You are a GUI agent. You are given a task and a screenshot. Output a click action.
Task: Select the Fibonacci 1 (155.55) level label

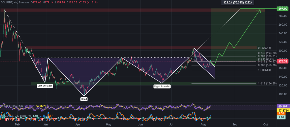[x=265, y=70]
